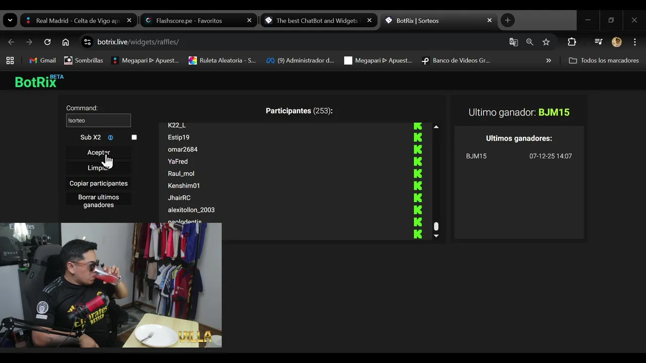Open Google Translate icon in address bar

click(x=514, y=42)
